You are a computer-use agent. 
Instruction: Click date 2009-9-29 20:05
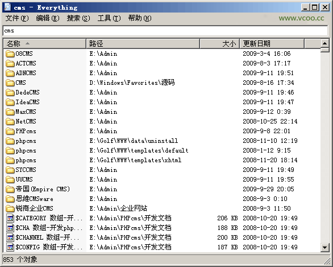tap(268, 189)
